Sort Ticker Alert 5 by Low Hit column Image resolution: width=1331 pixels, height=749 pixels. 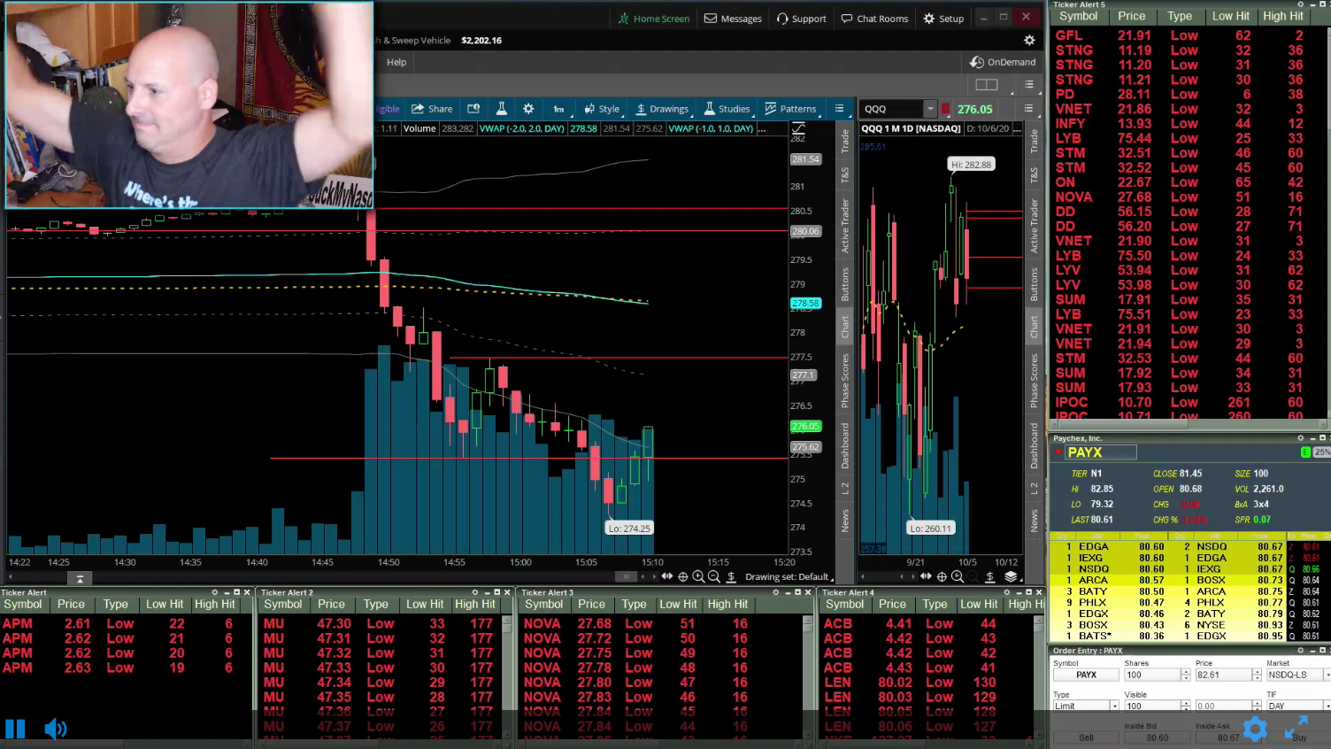[x=1231, y=16]
